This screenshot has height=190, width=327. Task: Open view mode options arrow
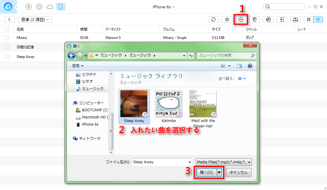tap(229, 66)
